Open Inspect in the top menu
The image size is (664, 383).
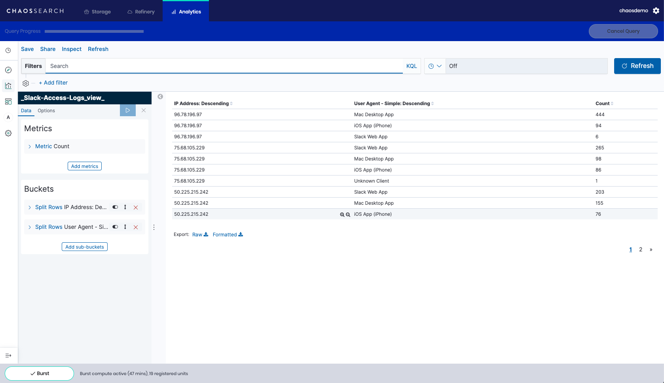point(72,49)
